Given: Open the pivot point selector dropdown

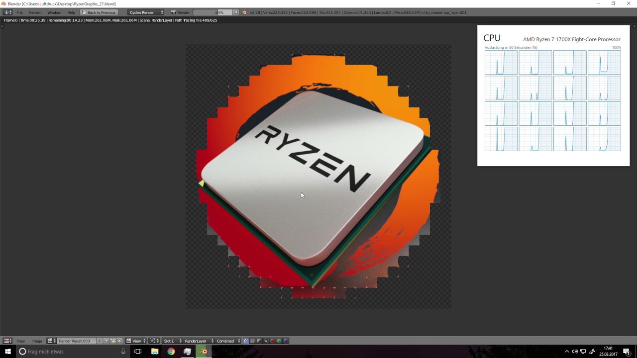Looking at the screenshot, I should point(154,341).
